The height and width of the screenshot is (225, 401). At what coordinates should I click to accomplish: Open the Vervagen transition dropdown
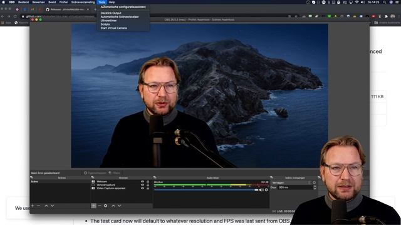pyautogui.click(x=291, y=182)
